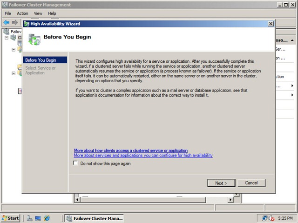Image resolution: width=298 pixels, height=223 pixels.
Task: Open the Start menu
Action: pos(10,218)
